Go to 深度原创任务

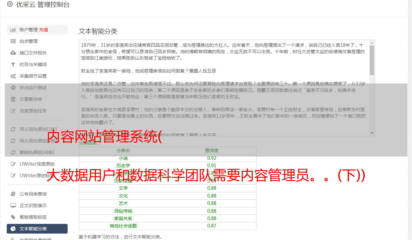[37, 111]
